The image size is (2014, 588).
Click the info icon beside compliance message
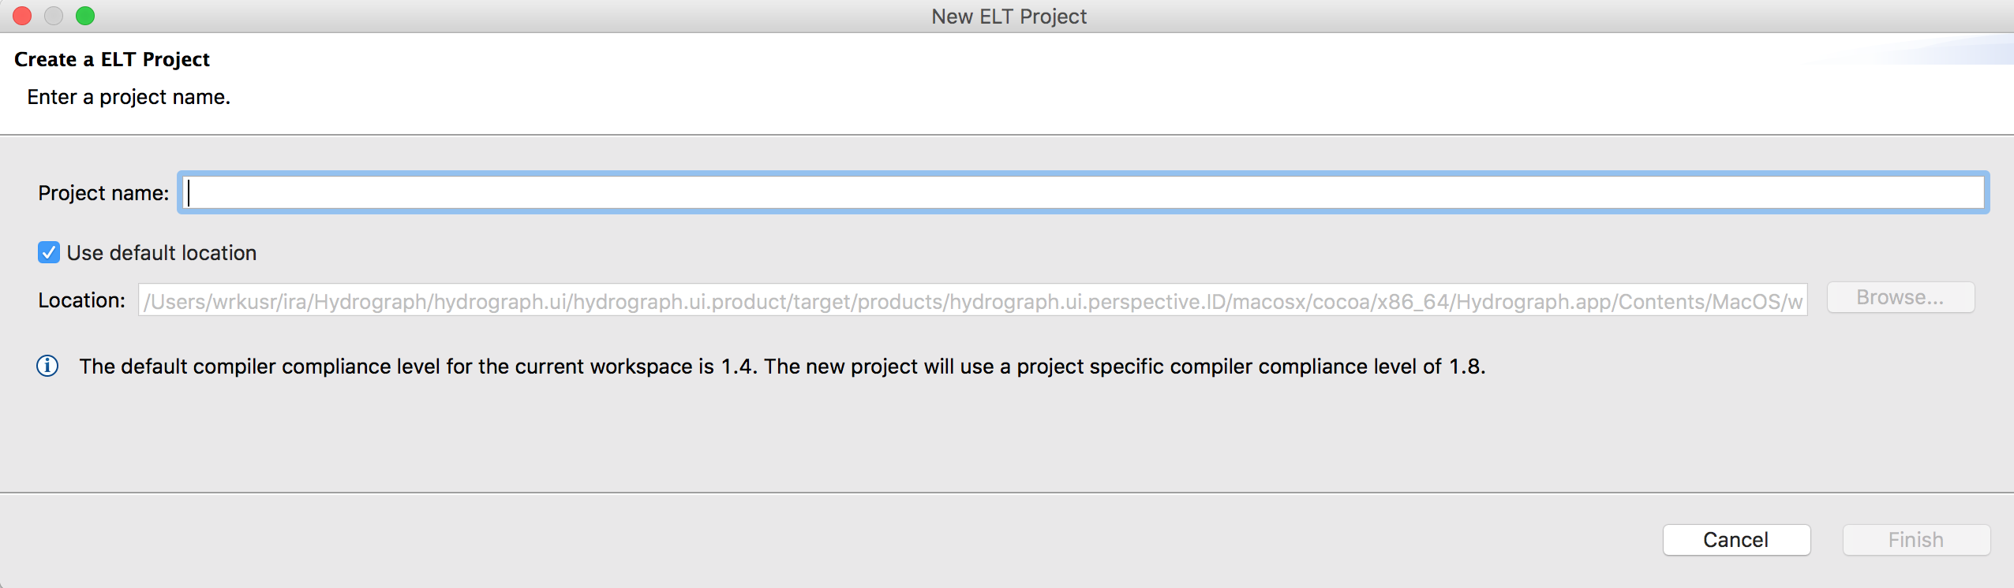coord(47,367)
